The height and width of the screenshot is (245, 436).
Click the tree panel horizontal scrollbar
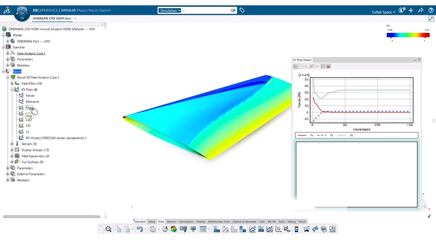tap(52, 216)
